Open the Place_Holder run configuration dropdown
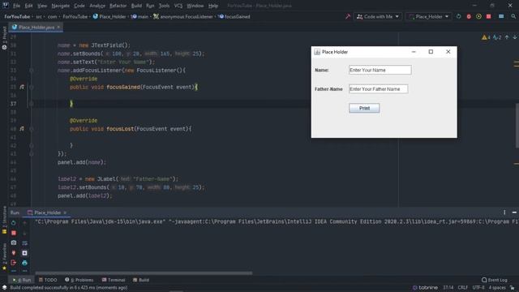Viewport: 519px width, 292px height. 429,16
